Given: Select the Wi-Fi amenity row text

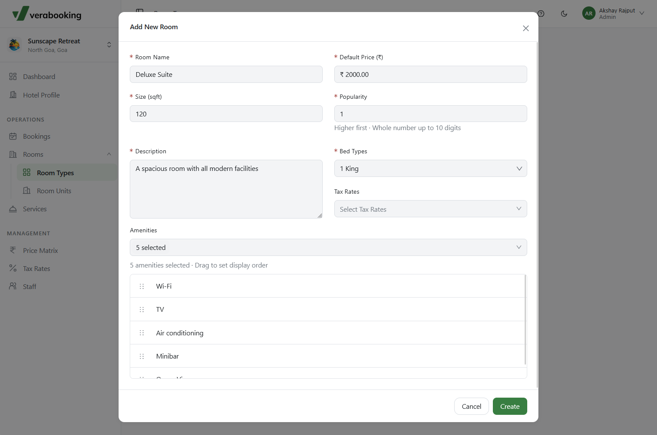Looking at the screenshot, I should (x=164, y=286).
